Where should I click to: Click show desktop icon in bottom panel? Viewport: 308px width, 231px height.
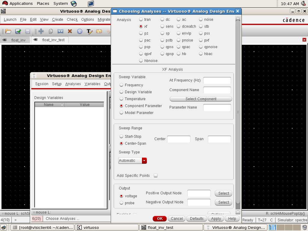(x=4, y=227)
